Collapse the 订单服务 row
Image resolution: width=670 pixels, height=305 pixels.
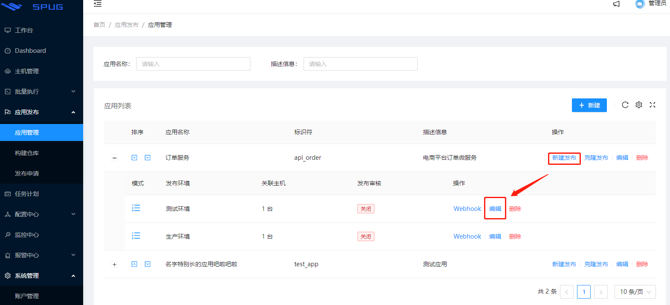114,158
